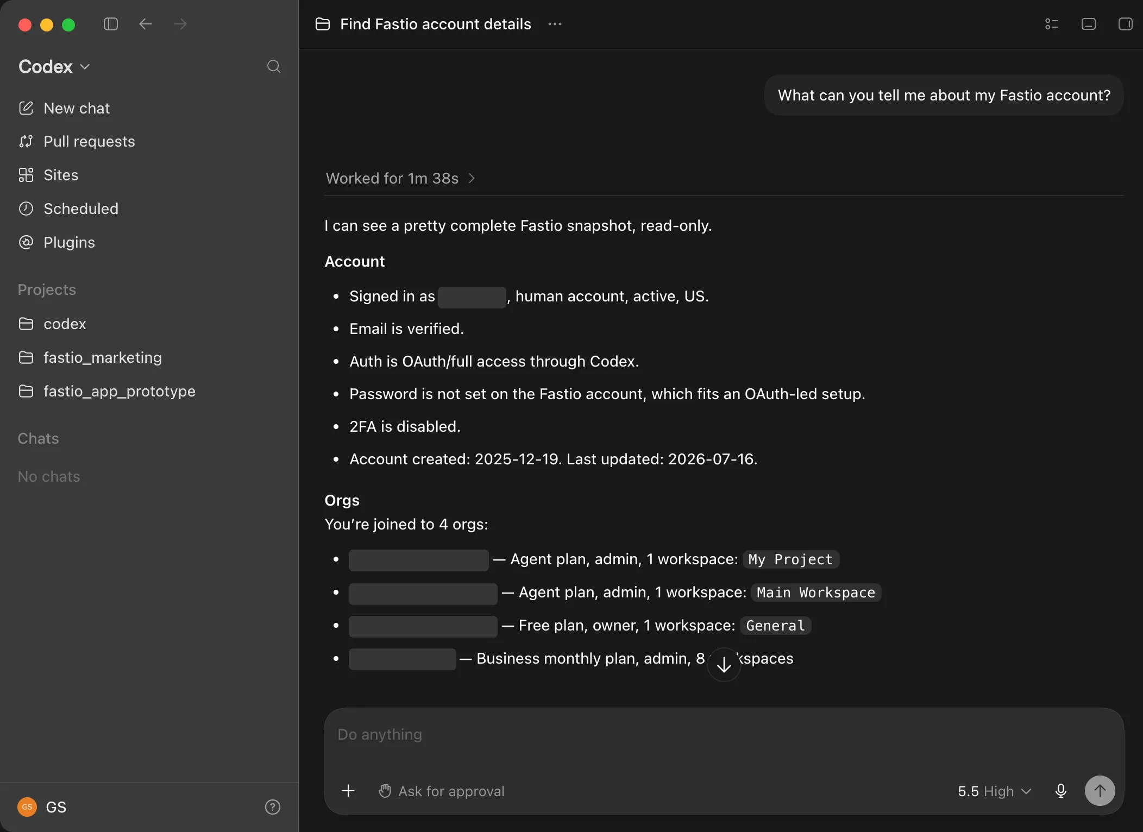The image size is (1143, 832).
Task: Click the GS avatar circle
Action: click(x=27, y=807)
